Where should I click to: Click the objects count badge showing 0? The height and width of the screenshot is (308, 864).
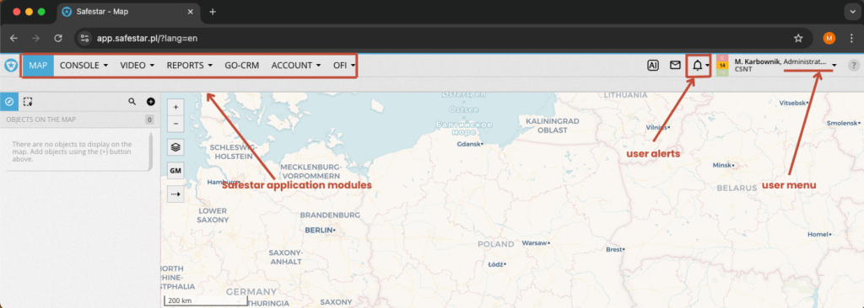click(x=149, y=119)
